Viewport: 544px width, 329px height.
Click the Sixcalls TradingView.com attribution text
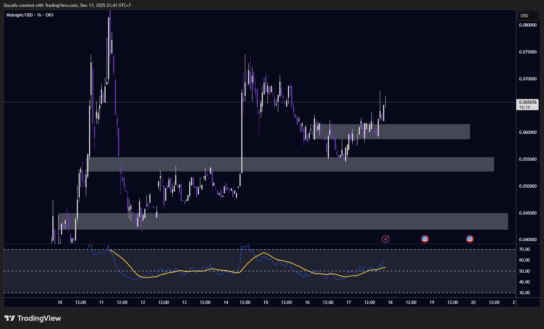point(67,5)
